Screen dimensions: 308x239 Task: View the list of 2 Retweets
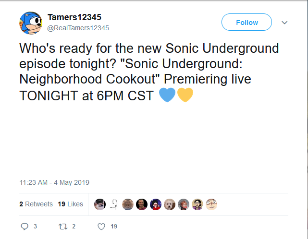tap(36, 204)
